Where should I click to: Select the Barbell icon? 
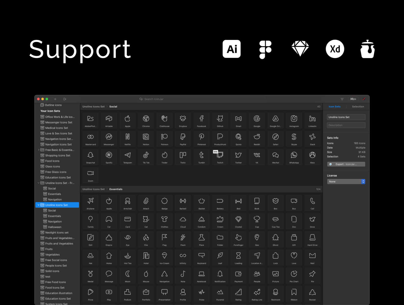(x=183, y=203)
